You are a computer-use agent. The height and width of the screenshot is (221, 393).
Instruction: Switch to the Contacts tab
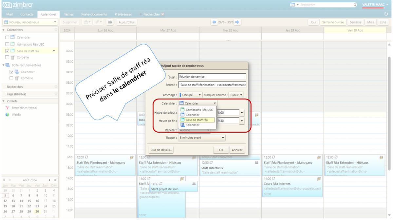coord(27,14)
